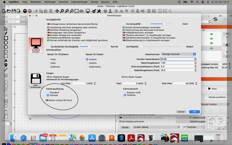This screenshot has width=232, height=145.
Task: Toggle 'Anfängermodus' switch
Action: coord(48,24)
